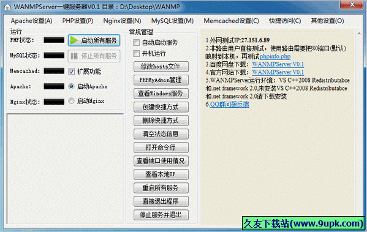The image size is (367, 232).
Task: Click the scrollbar up arrow in info panel
Action: pyautogui.click(x=359, y=34)
